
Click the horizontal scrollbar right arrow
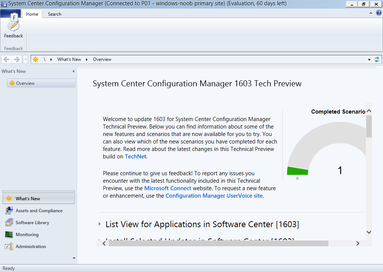(358, 244)
